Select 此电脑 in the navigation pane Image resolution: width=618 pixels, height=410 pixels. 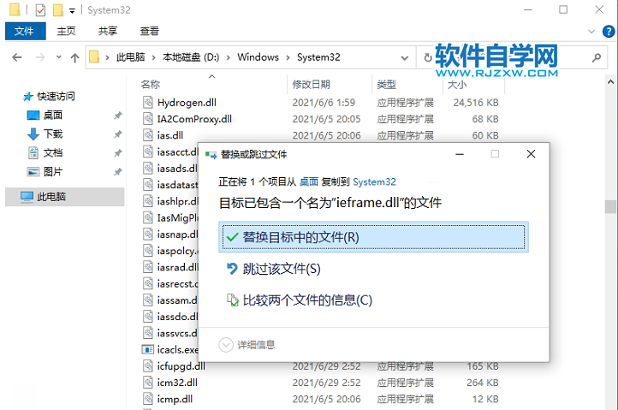point(65,197)
